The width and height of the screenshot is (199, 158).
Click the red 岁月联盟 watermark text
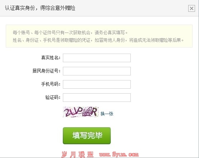point(78,154)
